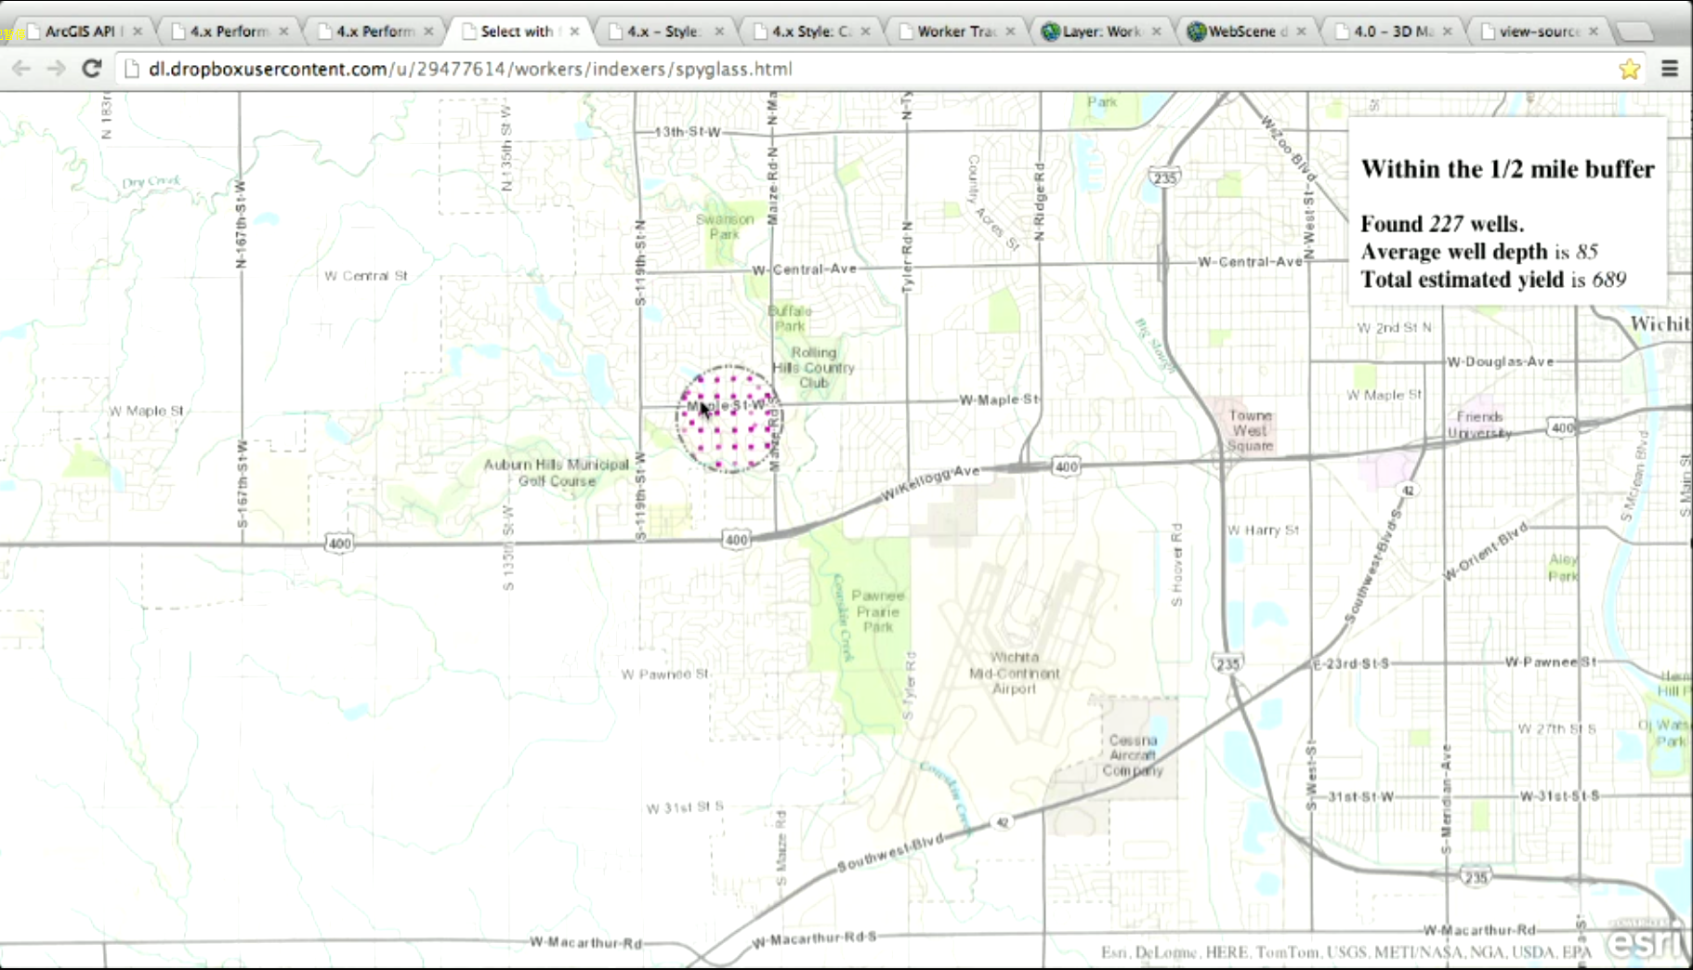Click the Rolling Hills Country Club label

click(813, 367)
